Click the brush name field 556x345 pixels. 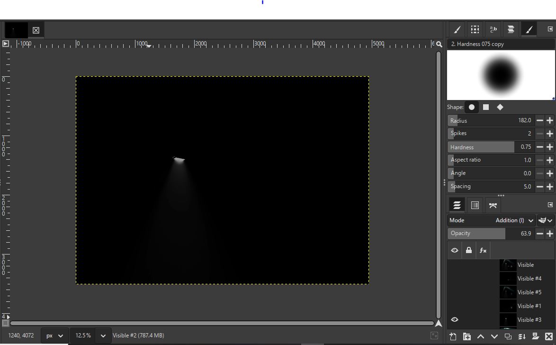pyautogui.click(x=500, y=44)
